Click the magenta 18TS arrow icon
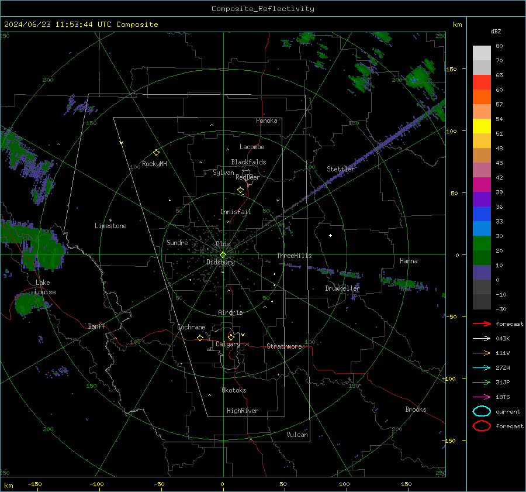 (482, 397)
